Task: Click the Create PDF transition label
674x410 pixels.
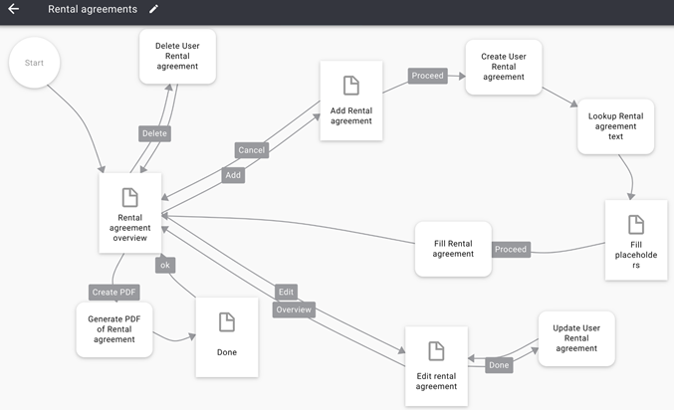Action: pyautogui.click(x=113, y=293)
